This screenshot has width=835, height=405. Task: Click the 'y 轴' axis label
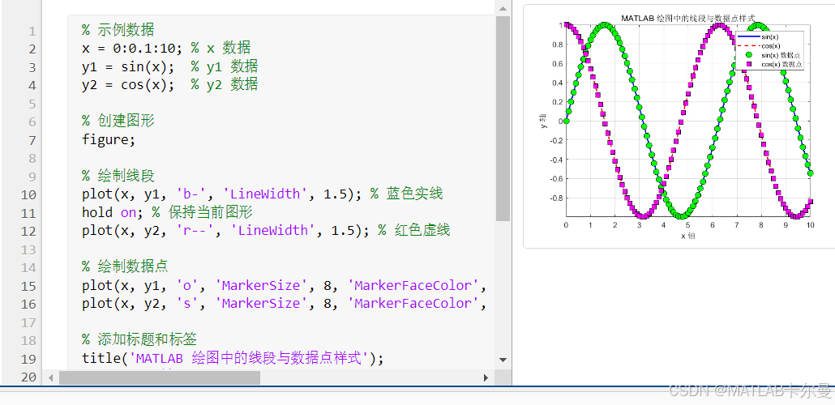coord(542,122)
